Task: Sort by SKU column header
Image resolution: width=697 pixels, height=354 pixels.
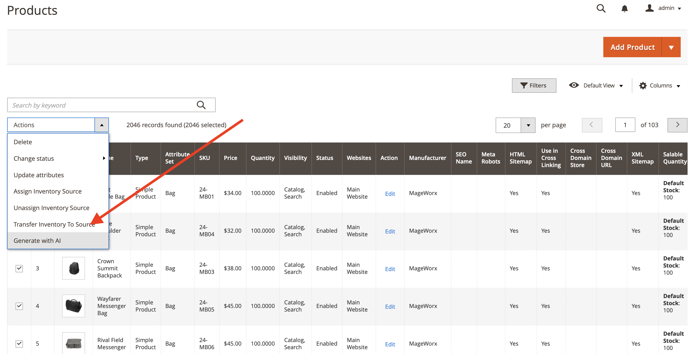Action: (207, 158)
